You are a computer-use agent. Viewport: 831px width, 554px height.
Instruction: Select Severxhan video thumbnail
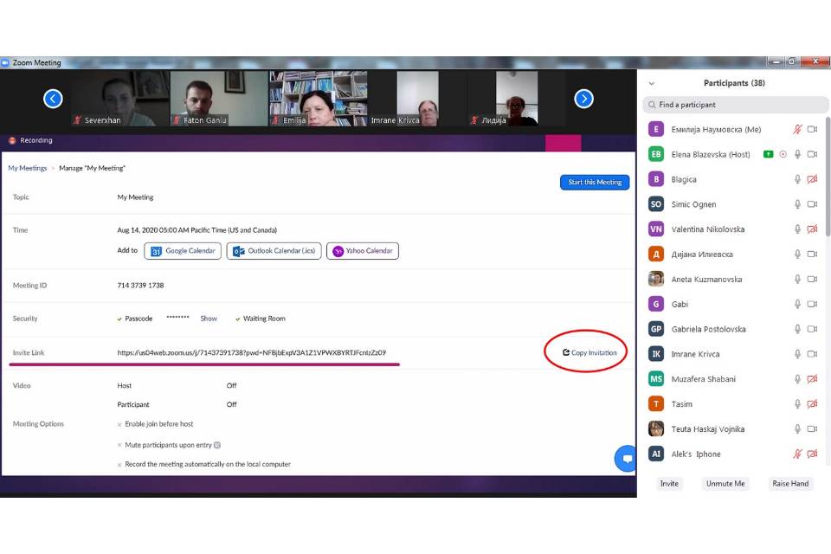pos(121,99)
